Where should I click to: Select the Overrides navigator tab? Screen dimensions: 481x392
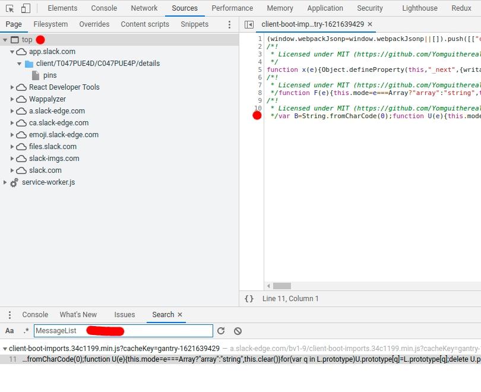(x=94, y=24)
